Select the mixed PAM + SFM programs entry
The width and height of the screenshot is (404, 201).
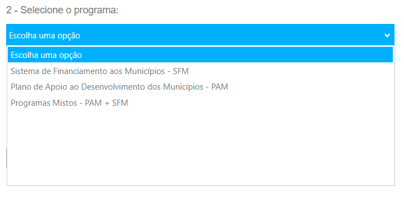(200, 103)
